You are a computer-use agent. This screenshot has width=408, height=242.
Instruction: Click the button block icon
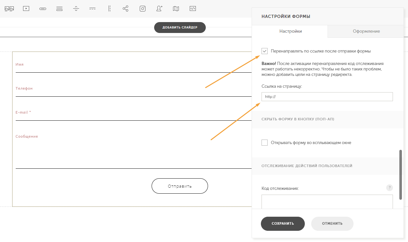pos(43,9)
